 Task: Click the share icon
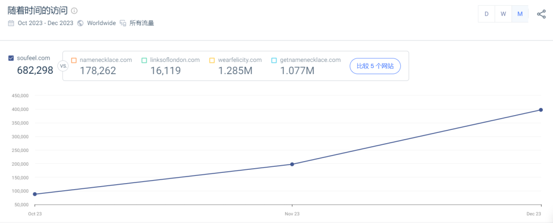tap(541, 14)
